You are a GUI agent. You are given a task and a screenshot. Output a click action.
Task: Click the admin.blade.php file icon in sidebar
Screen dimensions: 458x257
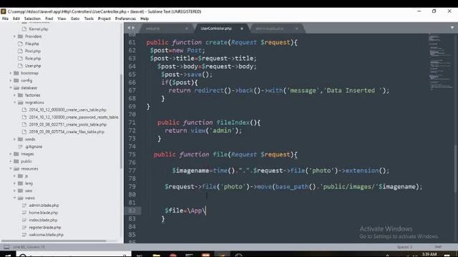[x=24, y=205]
